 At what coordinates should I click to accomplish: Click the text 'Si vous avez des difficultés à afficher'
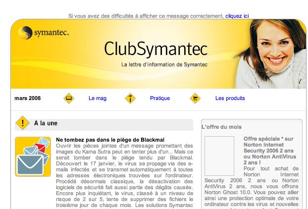tap(113, 16)
